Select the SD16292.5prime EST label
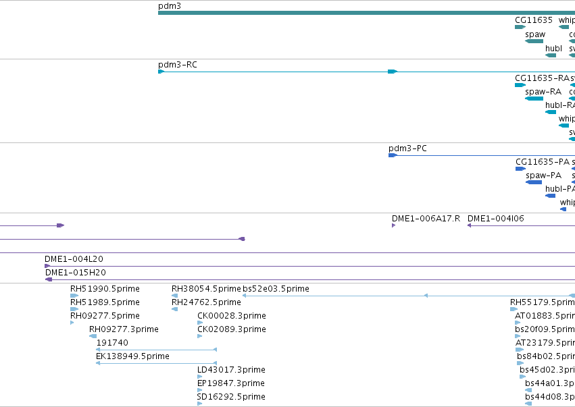575x407 pixels. (231, 397)
